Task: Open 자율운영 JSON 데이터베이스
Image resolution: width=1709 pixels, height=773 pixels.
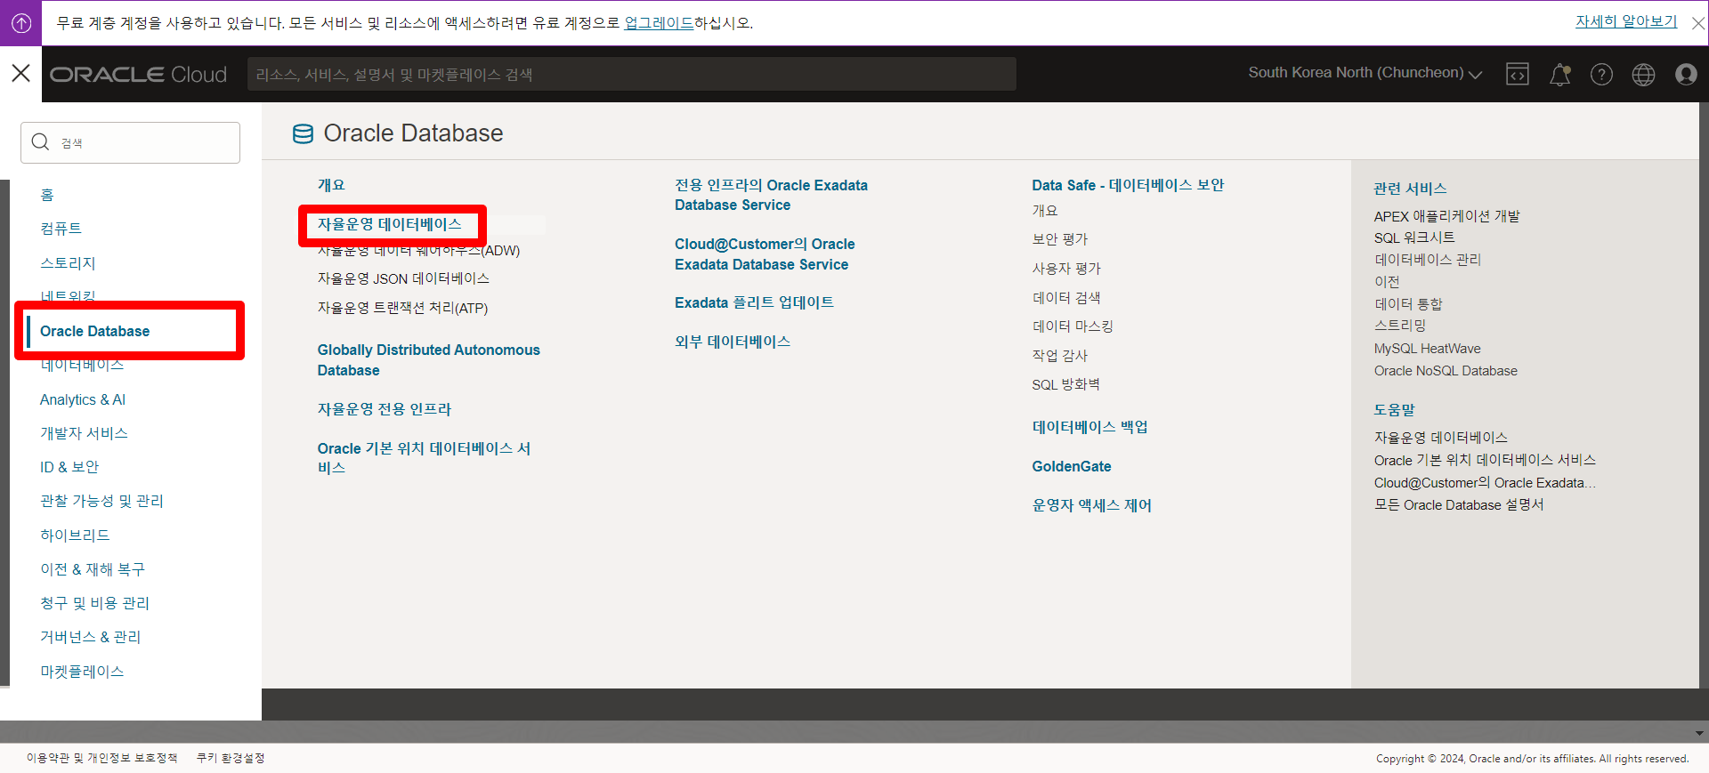Action: (x=403, y=278)
